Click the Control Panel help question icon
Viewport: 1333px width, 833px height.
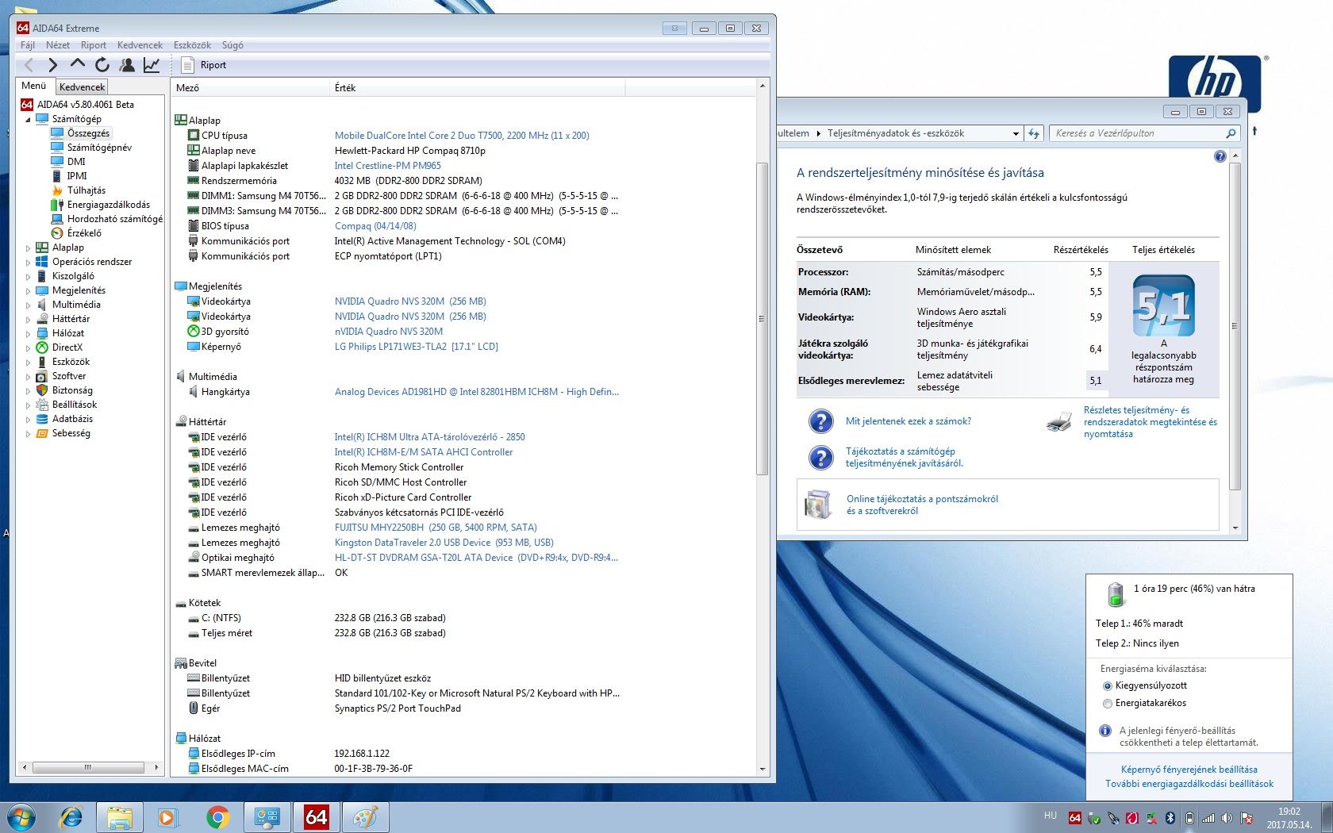[x=1220, y=157]
